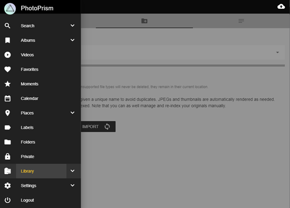Image resolution: width=290 pixels, height=208 pixels.
Task: Open the upload cloud icon
Action: point(281,7)
